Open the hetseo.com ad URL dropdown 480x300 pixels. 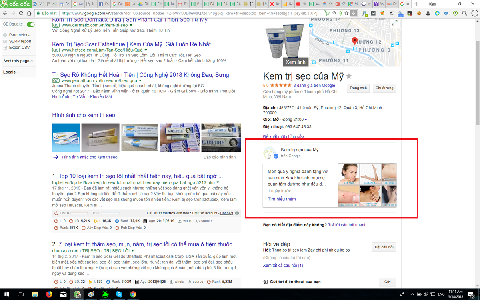[x=146, y=50]
